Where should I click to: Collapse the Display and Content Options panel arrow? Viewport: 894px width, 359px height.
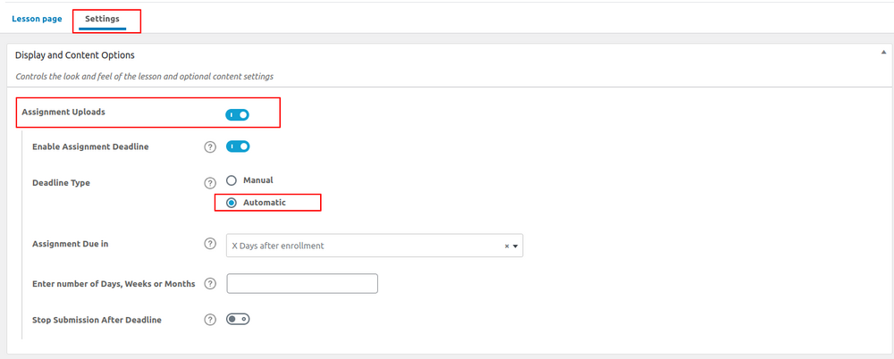pyautogui.click(x=884, y=54)
